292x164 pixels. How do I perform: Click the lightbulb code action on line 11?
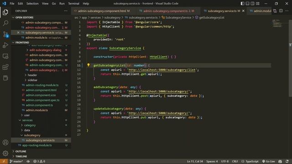(89, 65)
